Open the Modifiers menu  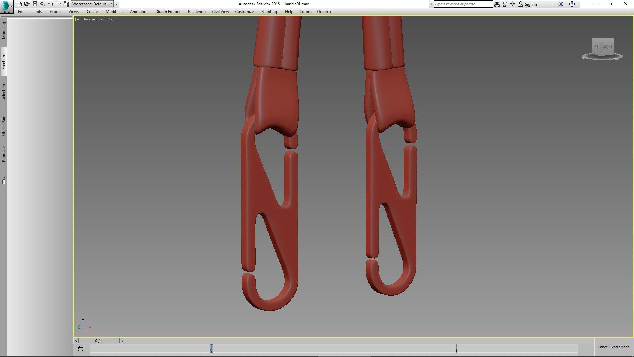tap(114, 11)
